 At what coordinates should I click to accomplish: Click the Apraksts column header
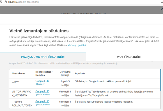(x=80, y=73)
